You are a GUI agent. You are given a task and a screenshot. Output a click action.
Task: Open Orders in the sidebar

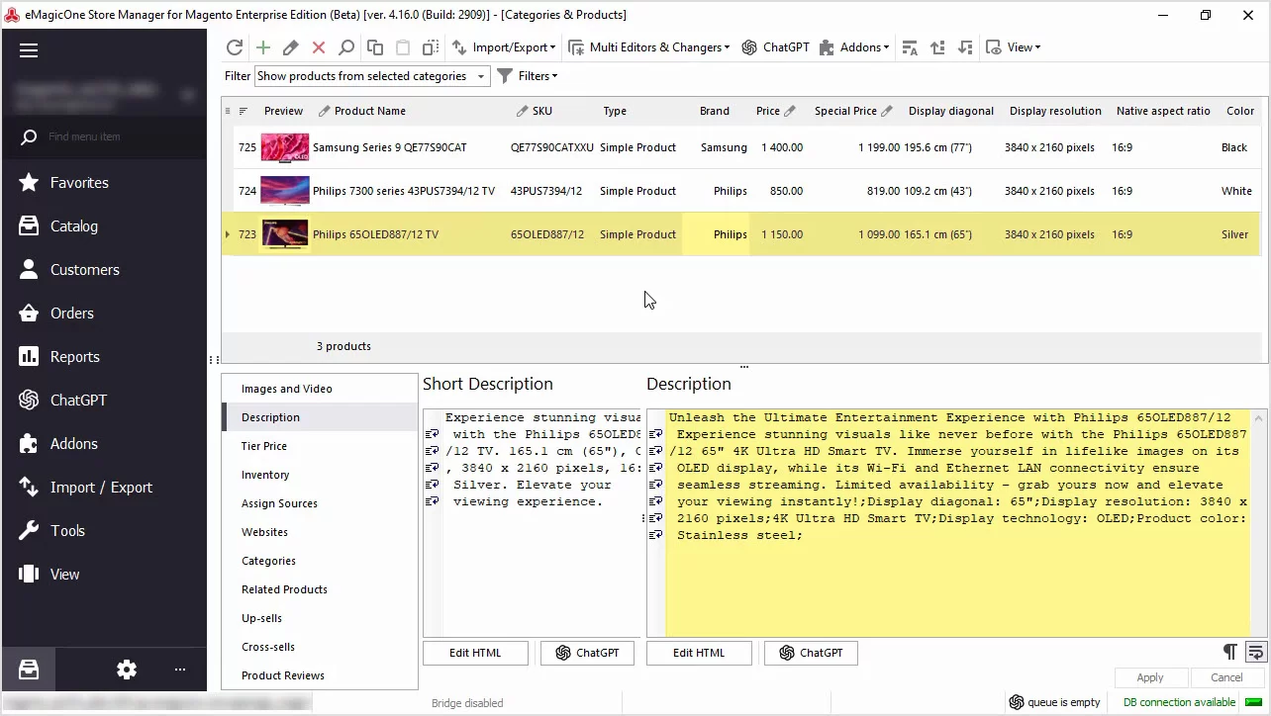click(104, 313)
